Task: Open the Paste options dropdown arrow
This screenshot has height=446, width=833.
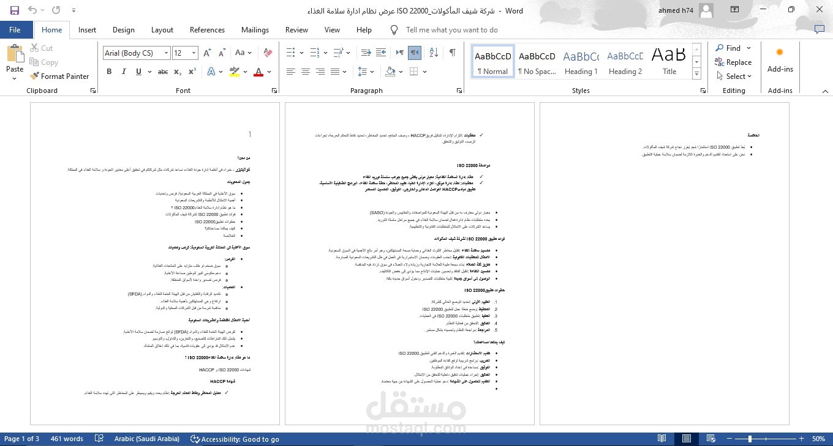Action: click(15, 77)
